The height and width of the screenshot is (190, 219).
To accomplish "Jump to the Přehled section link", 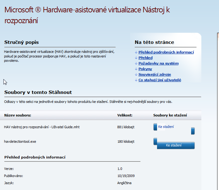I will 145,58.
